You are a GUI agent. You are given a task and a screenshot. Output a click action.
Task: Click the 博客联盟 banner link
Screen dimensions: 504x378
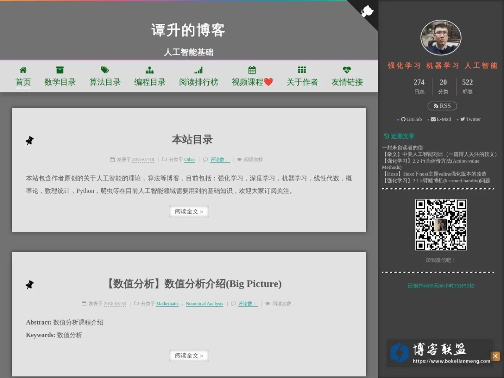pos(440,353)
